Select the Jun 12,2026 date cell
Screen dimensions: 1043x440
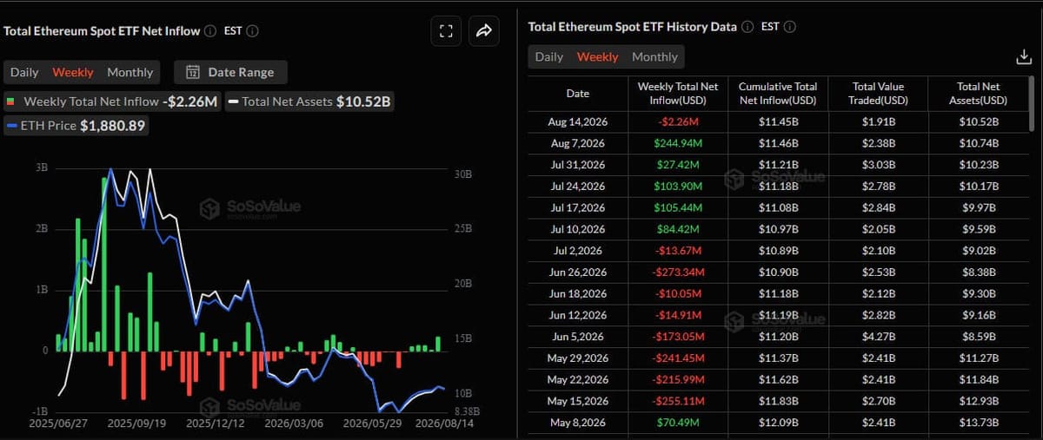578,315
